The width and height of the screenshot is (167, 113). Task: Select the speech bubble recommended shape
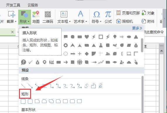pos(66,37)
